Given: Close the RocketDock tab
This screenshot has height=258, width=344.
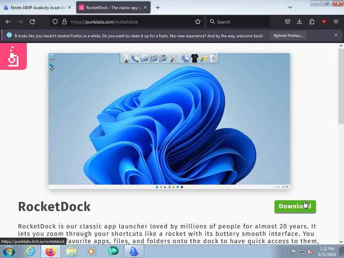Looking at the screenshot, I should [x=145, y=7].
